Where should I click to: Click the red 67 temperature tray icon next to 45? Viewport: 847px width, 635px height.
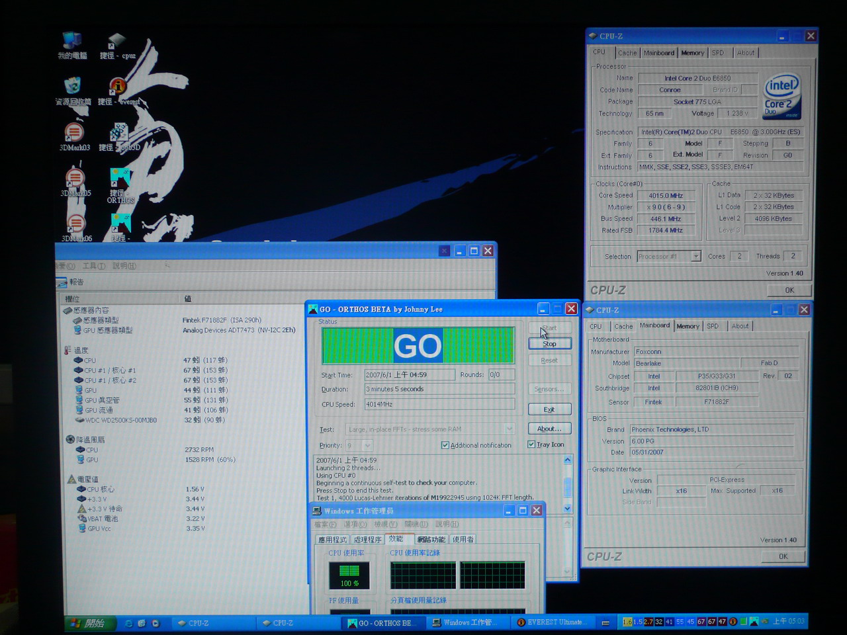[701, 622]
